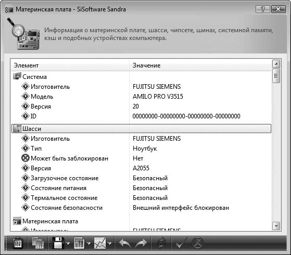This screenshot has width=291, height=255.
Task: Click the cancel X circle icon
Action: click(x=197, y=243)
